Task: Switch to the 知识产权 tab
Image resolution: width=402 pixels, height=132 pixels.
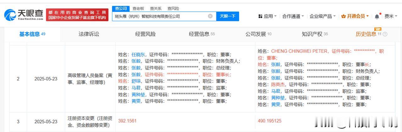Action: pyautogui.click(x=315, y=34)
